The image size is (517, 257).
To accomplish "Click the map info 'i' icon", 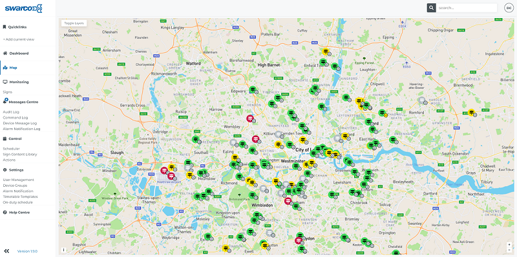I will click(x=63, y=250).
